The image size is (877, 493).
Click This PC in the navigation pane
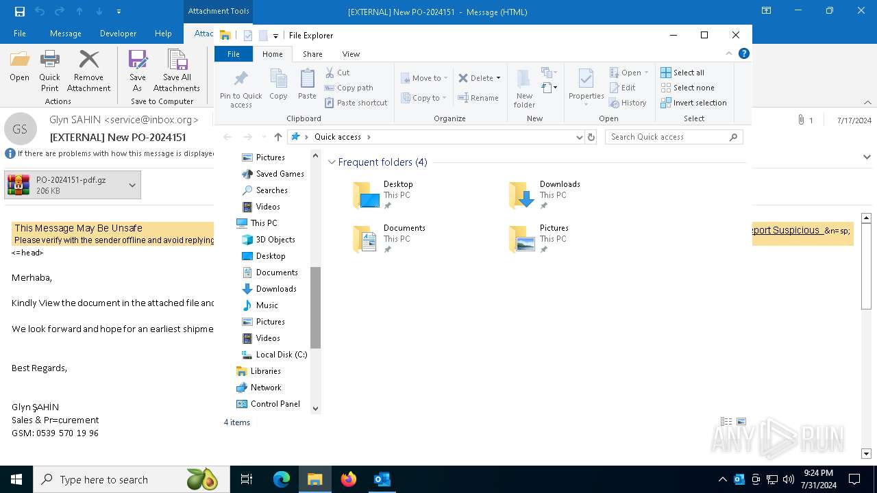click(257, 223)
